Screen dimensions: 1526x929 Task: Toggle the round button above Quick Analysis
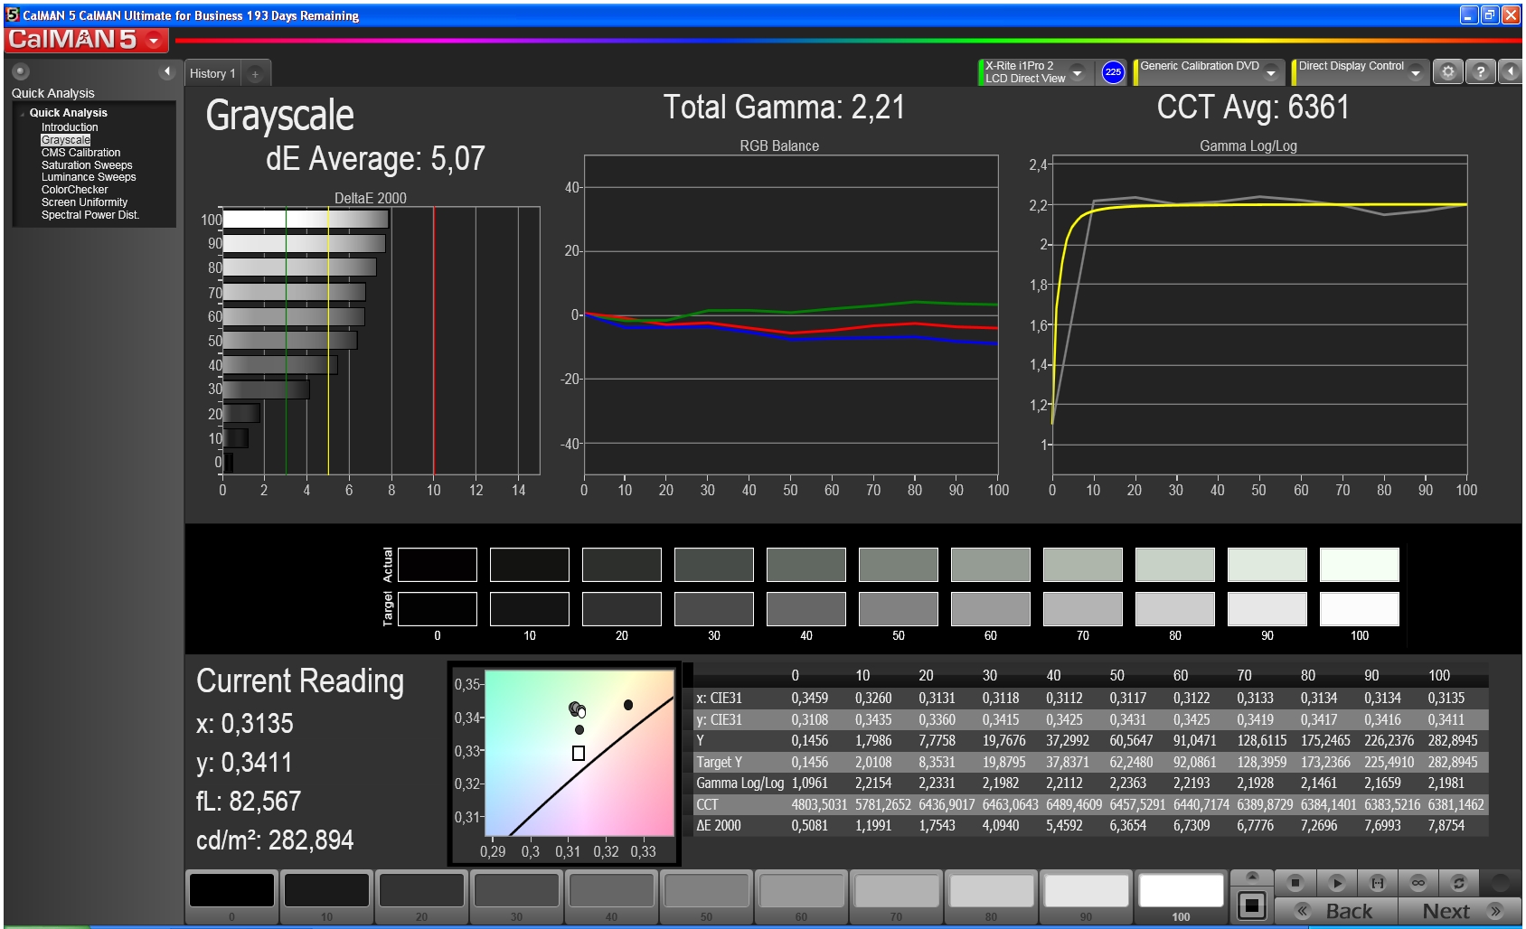21,71
